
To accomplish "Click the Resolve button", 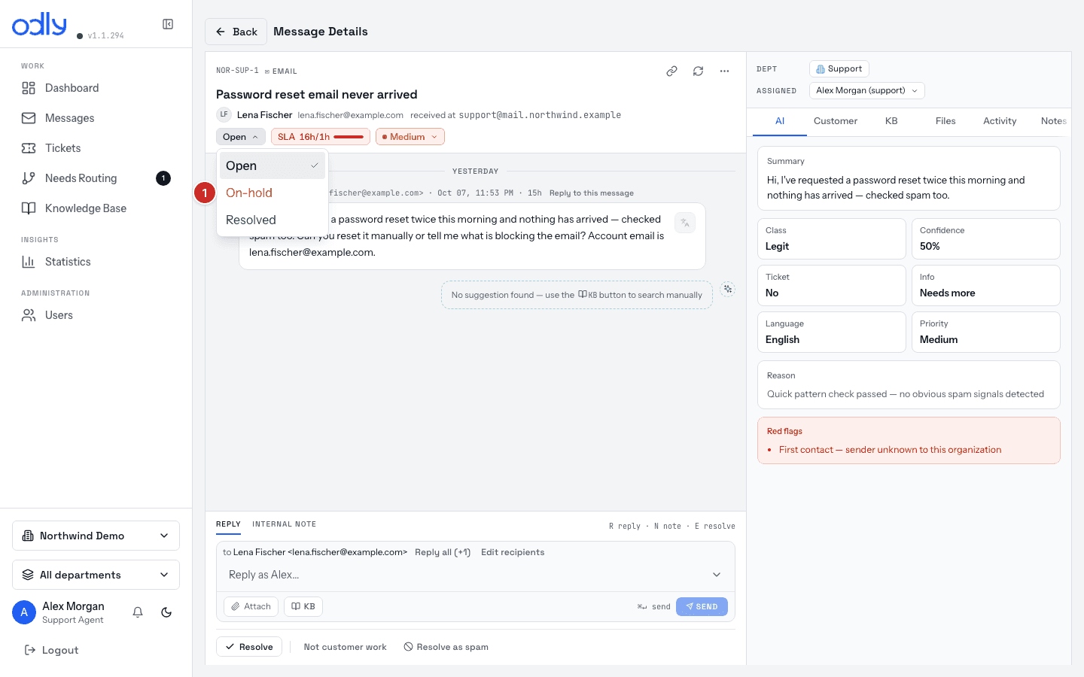I will point(249,647).
